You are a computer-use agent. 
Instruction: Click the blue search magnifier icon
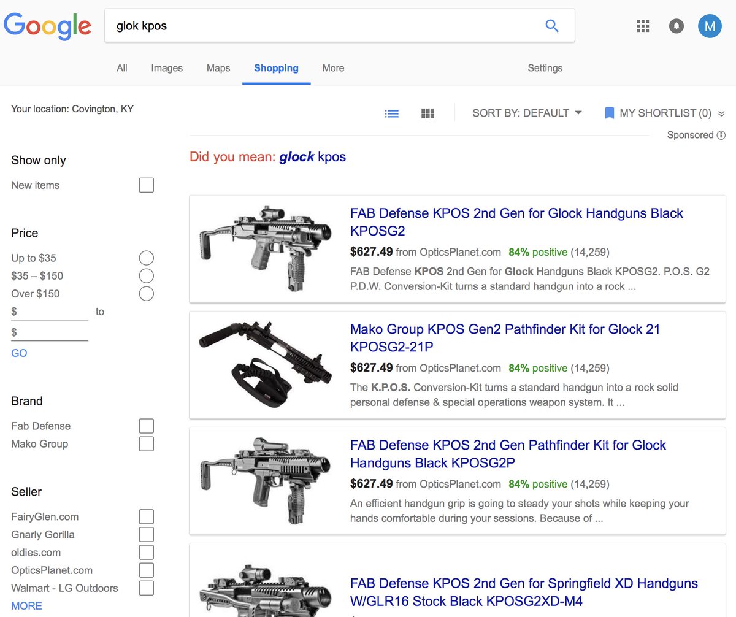coord(552,26)
